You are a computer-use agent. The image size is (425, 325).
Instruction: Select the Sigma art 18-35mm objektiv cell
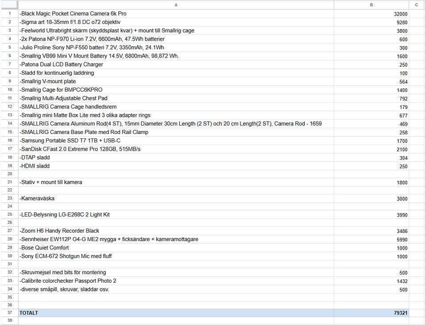click(x=176, y=22)
